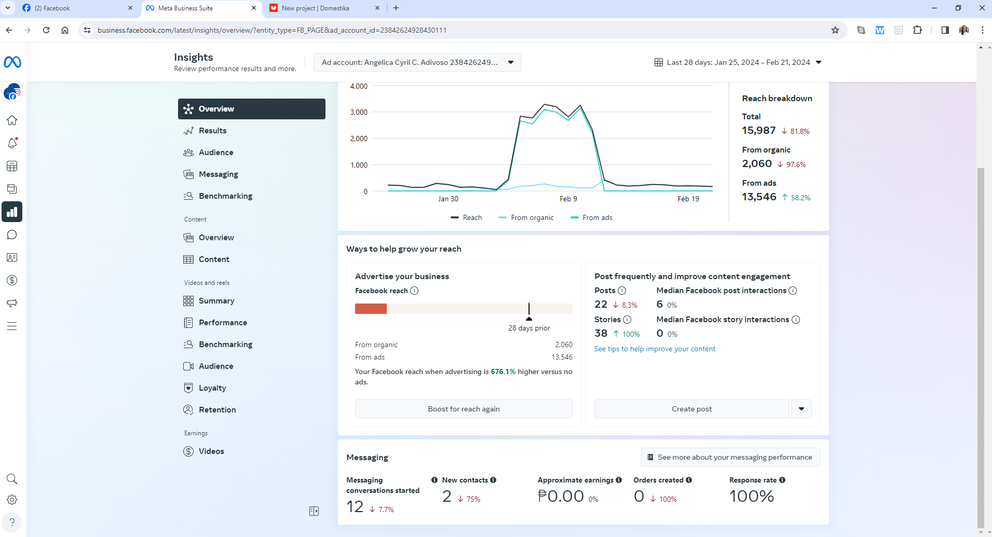Select Insights bar chart icon
Image resolution: width=992 pixels, height=537 pixels.
point(12,212)
